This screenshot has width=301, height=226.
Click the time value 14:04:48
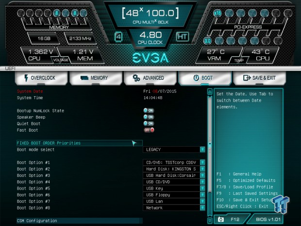(153, 98)
